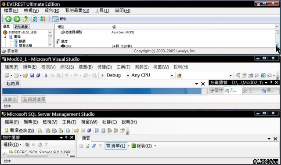
Task: Select the 起始頁 document tab
Action: [13, 84]
